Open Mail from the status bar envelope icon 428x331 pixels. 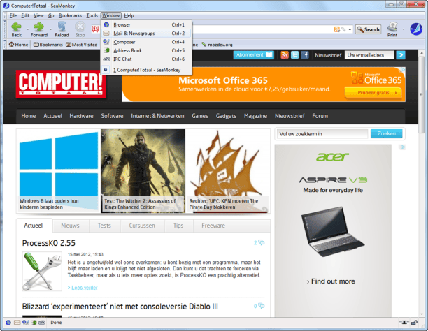pyautogui.click(x=17, y=323)
